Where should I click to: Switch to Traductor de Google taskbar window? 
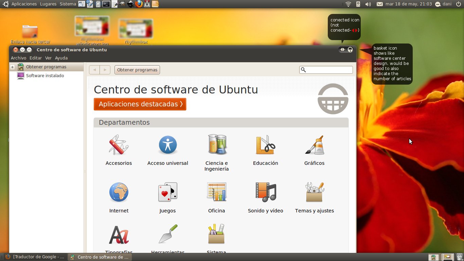[x=35, y=257]
